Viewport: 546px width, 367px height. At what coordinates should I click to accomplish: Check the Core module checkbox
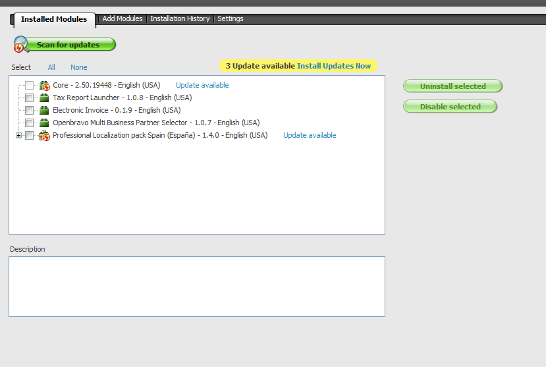(29, 85)
